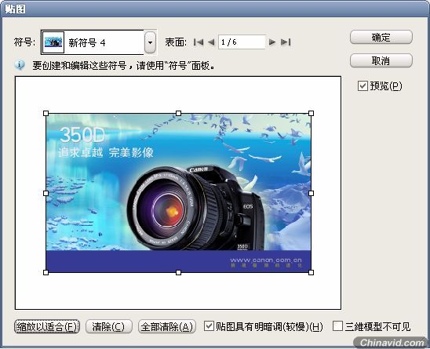The width and height of the screenshot is (430, 349).
Task: Click 缩放以适合(F) button
Action: pyautogui.click(x=47, y=326)
